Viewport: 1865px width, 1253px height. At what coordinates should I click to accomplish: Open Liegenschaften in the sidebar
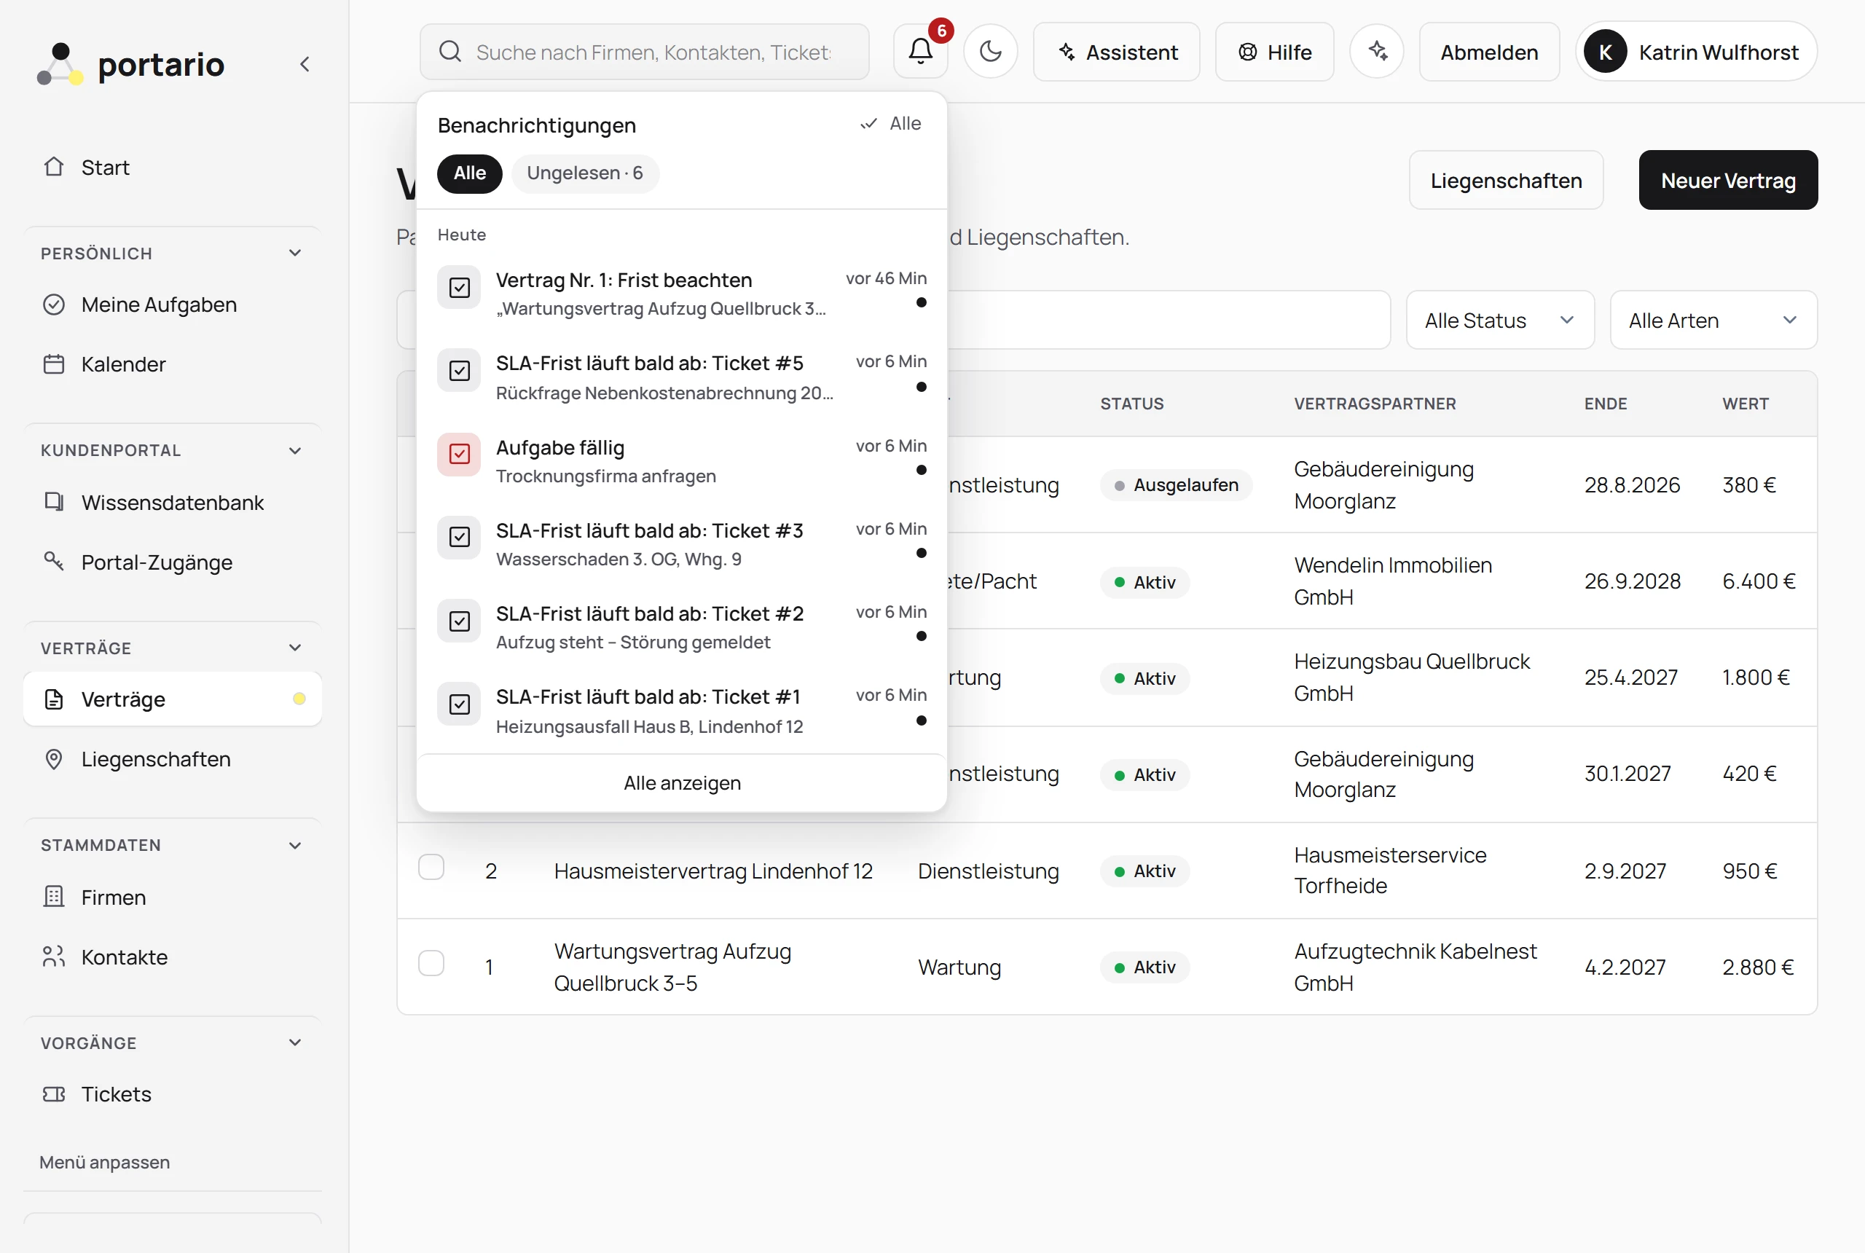(173, 759)
